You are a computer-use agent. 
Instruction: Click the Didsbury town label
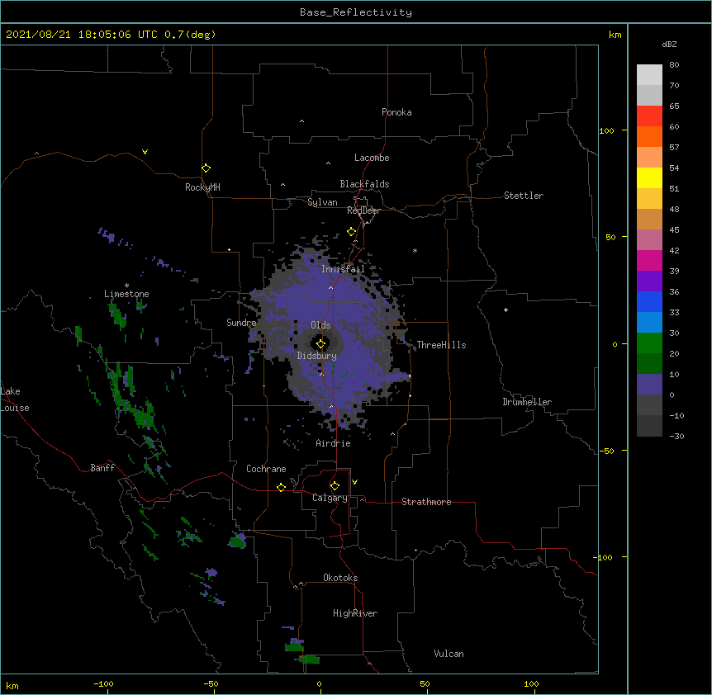pyautogui.click(x=316, y=356)
